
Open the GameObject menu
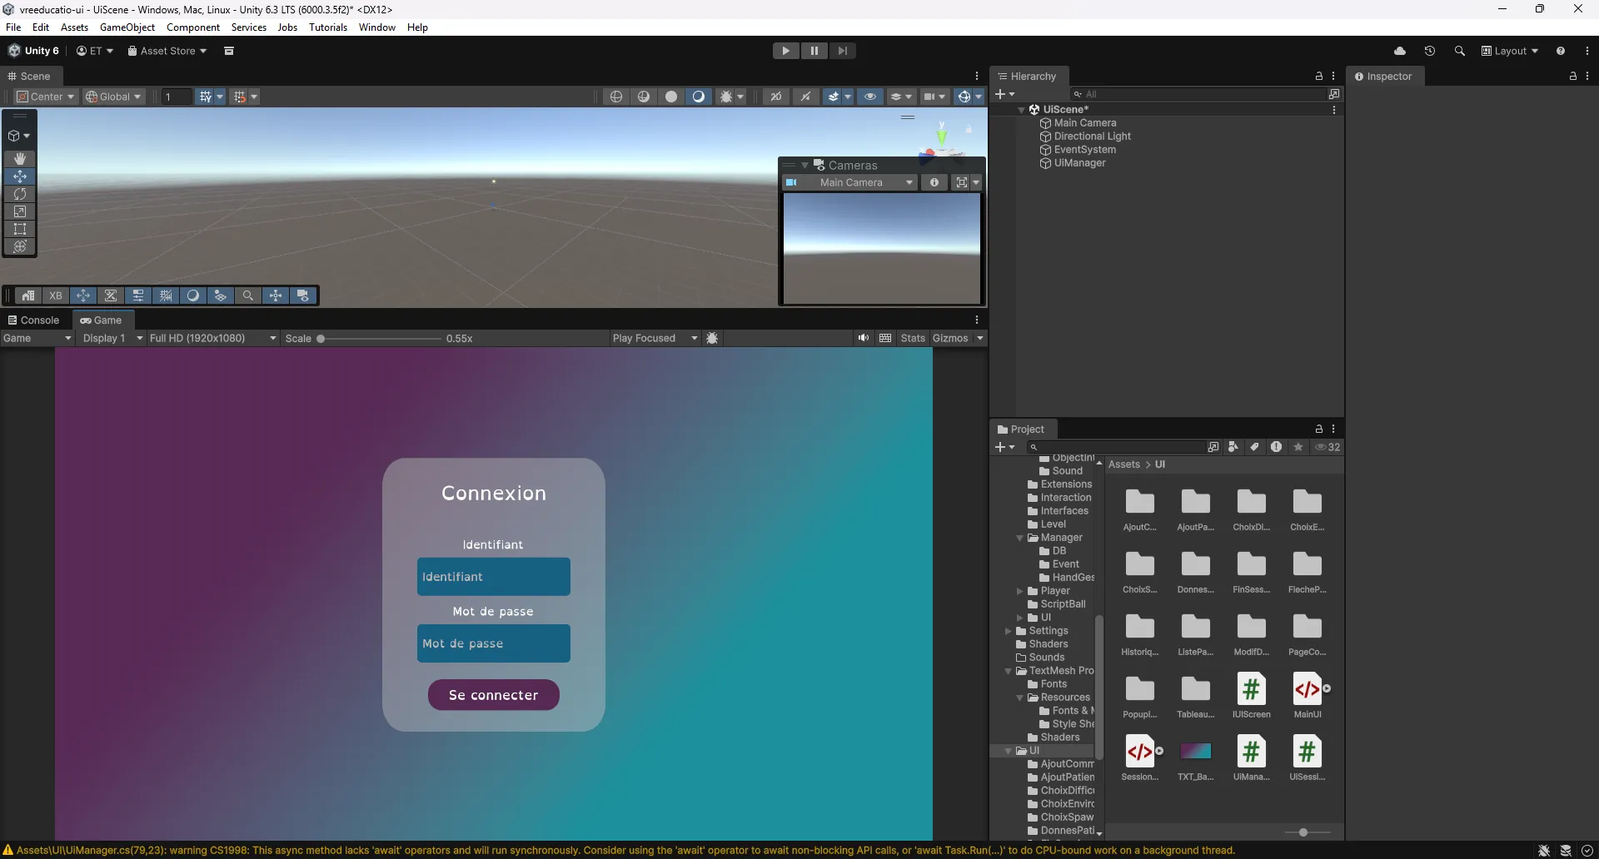click(127, 27)
